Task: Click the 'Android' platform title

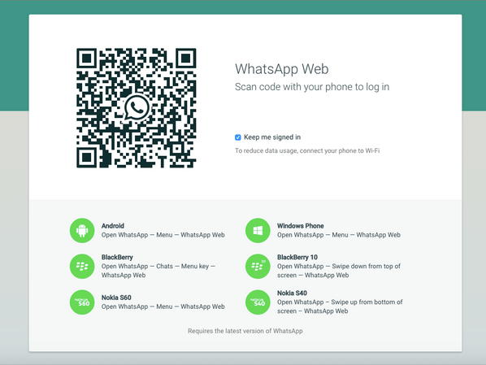Action: [x=113, y=226]
